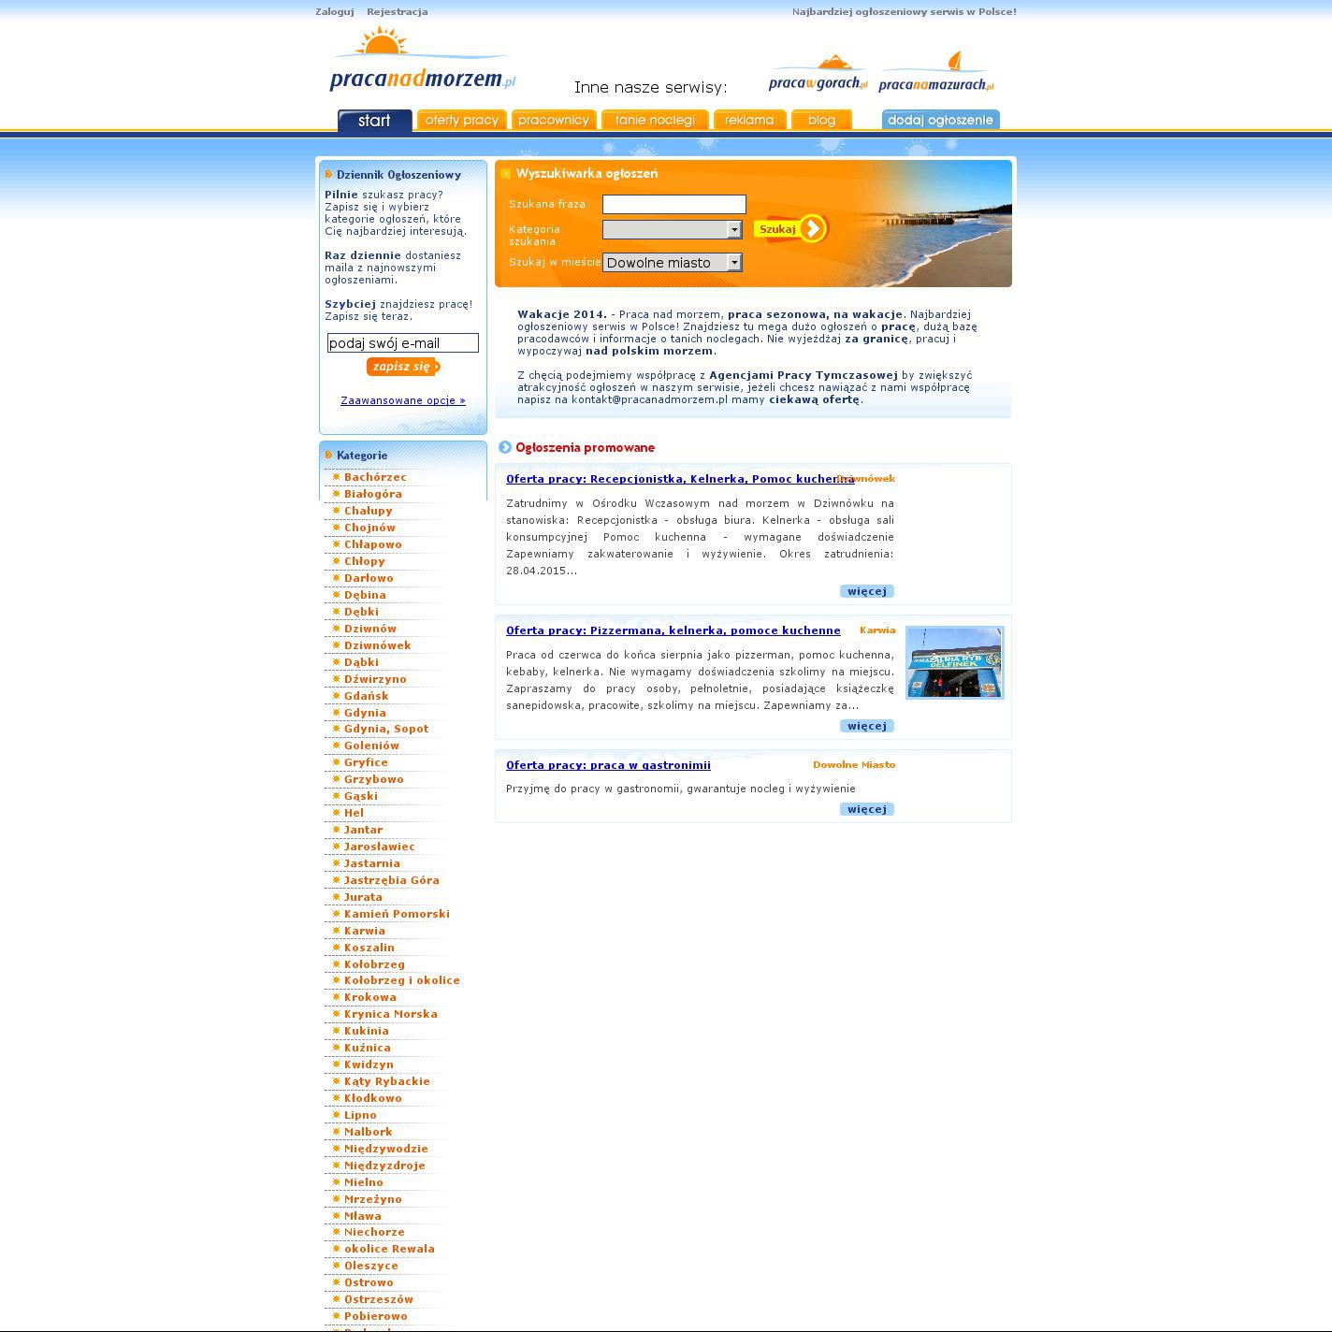The image size is (1332, 1332).
Task: Click the dodaj ogłoszenie button
Action: point(940,121)
